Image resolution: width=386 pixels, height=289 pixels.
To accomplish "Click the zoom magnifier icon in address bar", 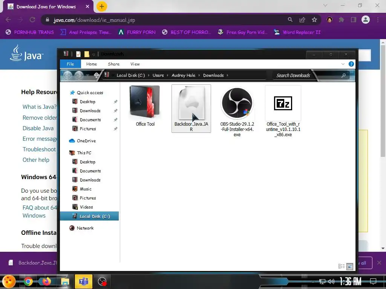I will click(290, 20).
